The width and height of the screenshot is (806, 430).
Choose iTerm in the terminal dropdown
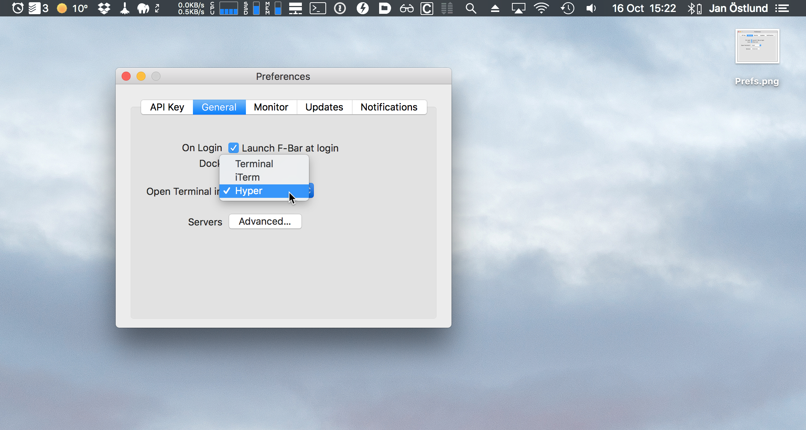[x=247, y=177]
